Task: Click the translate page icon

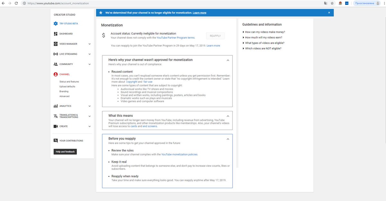Action: coord(326,3)
